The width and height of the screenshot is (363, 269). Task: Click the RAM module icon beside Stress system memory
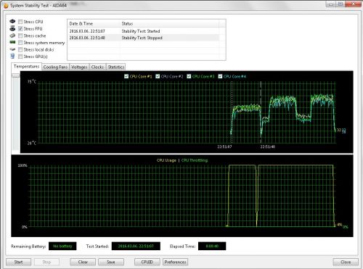[x=12, y=42]
